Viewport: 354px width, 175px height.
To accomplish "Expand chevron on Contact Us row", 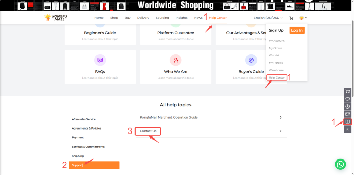I will point(281,131).
